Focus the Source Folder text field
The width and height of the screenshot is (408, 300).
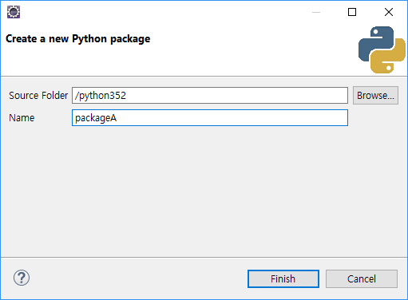pyautogui.click(x=210, y=95)
